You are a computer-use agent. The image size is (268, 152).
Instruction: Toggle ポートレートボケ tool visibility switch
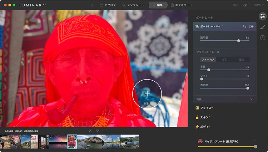[x=251, y=26]
